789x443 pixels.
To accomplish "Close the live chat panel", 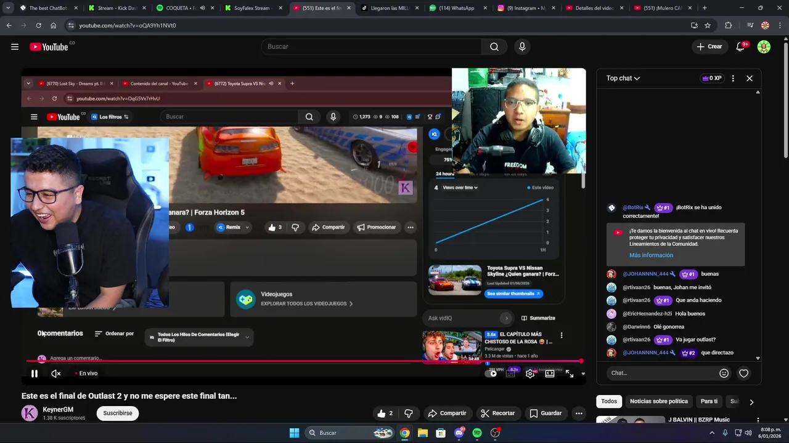I will (x=750, y=78).
